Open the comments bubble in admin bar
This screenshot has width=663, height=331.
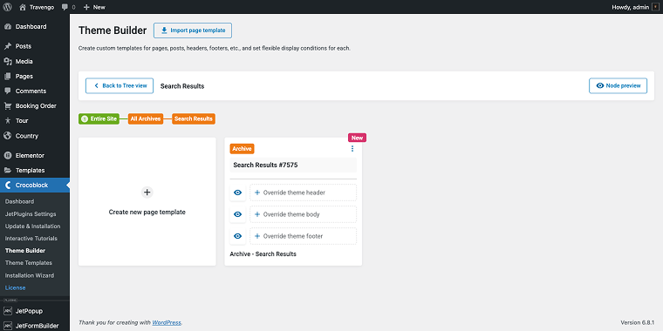[65, 7]
